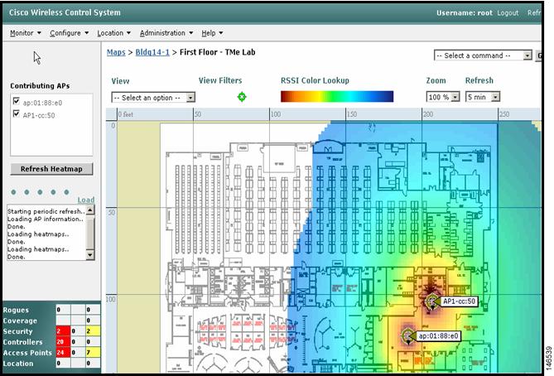Open the Configure menu
This screenshot has width=554, height=376.
(70, 33)
